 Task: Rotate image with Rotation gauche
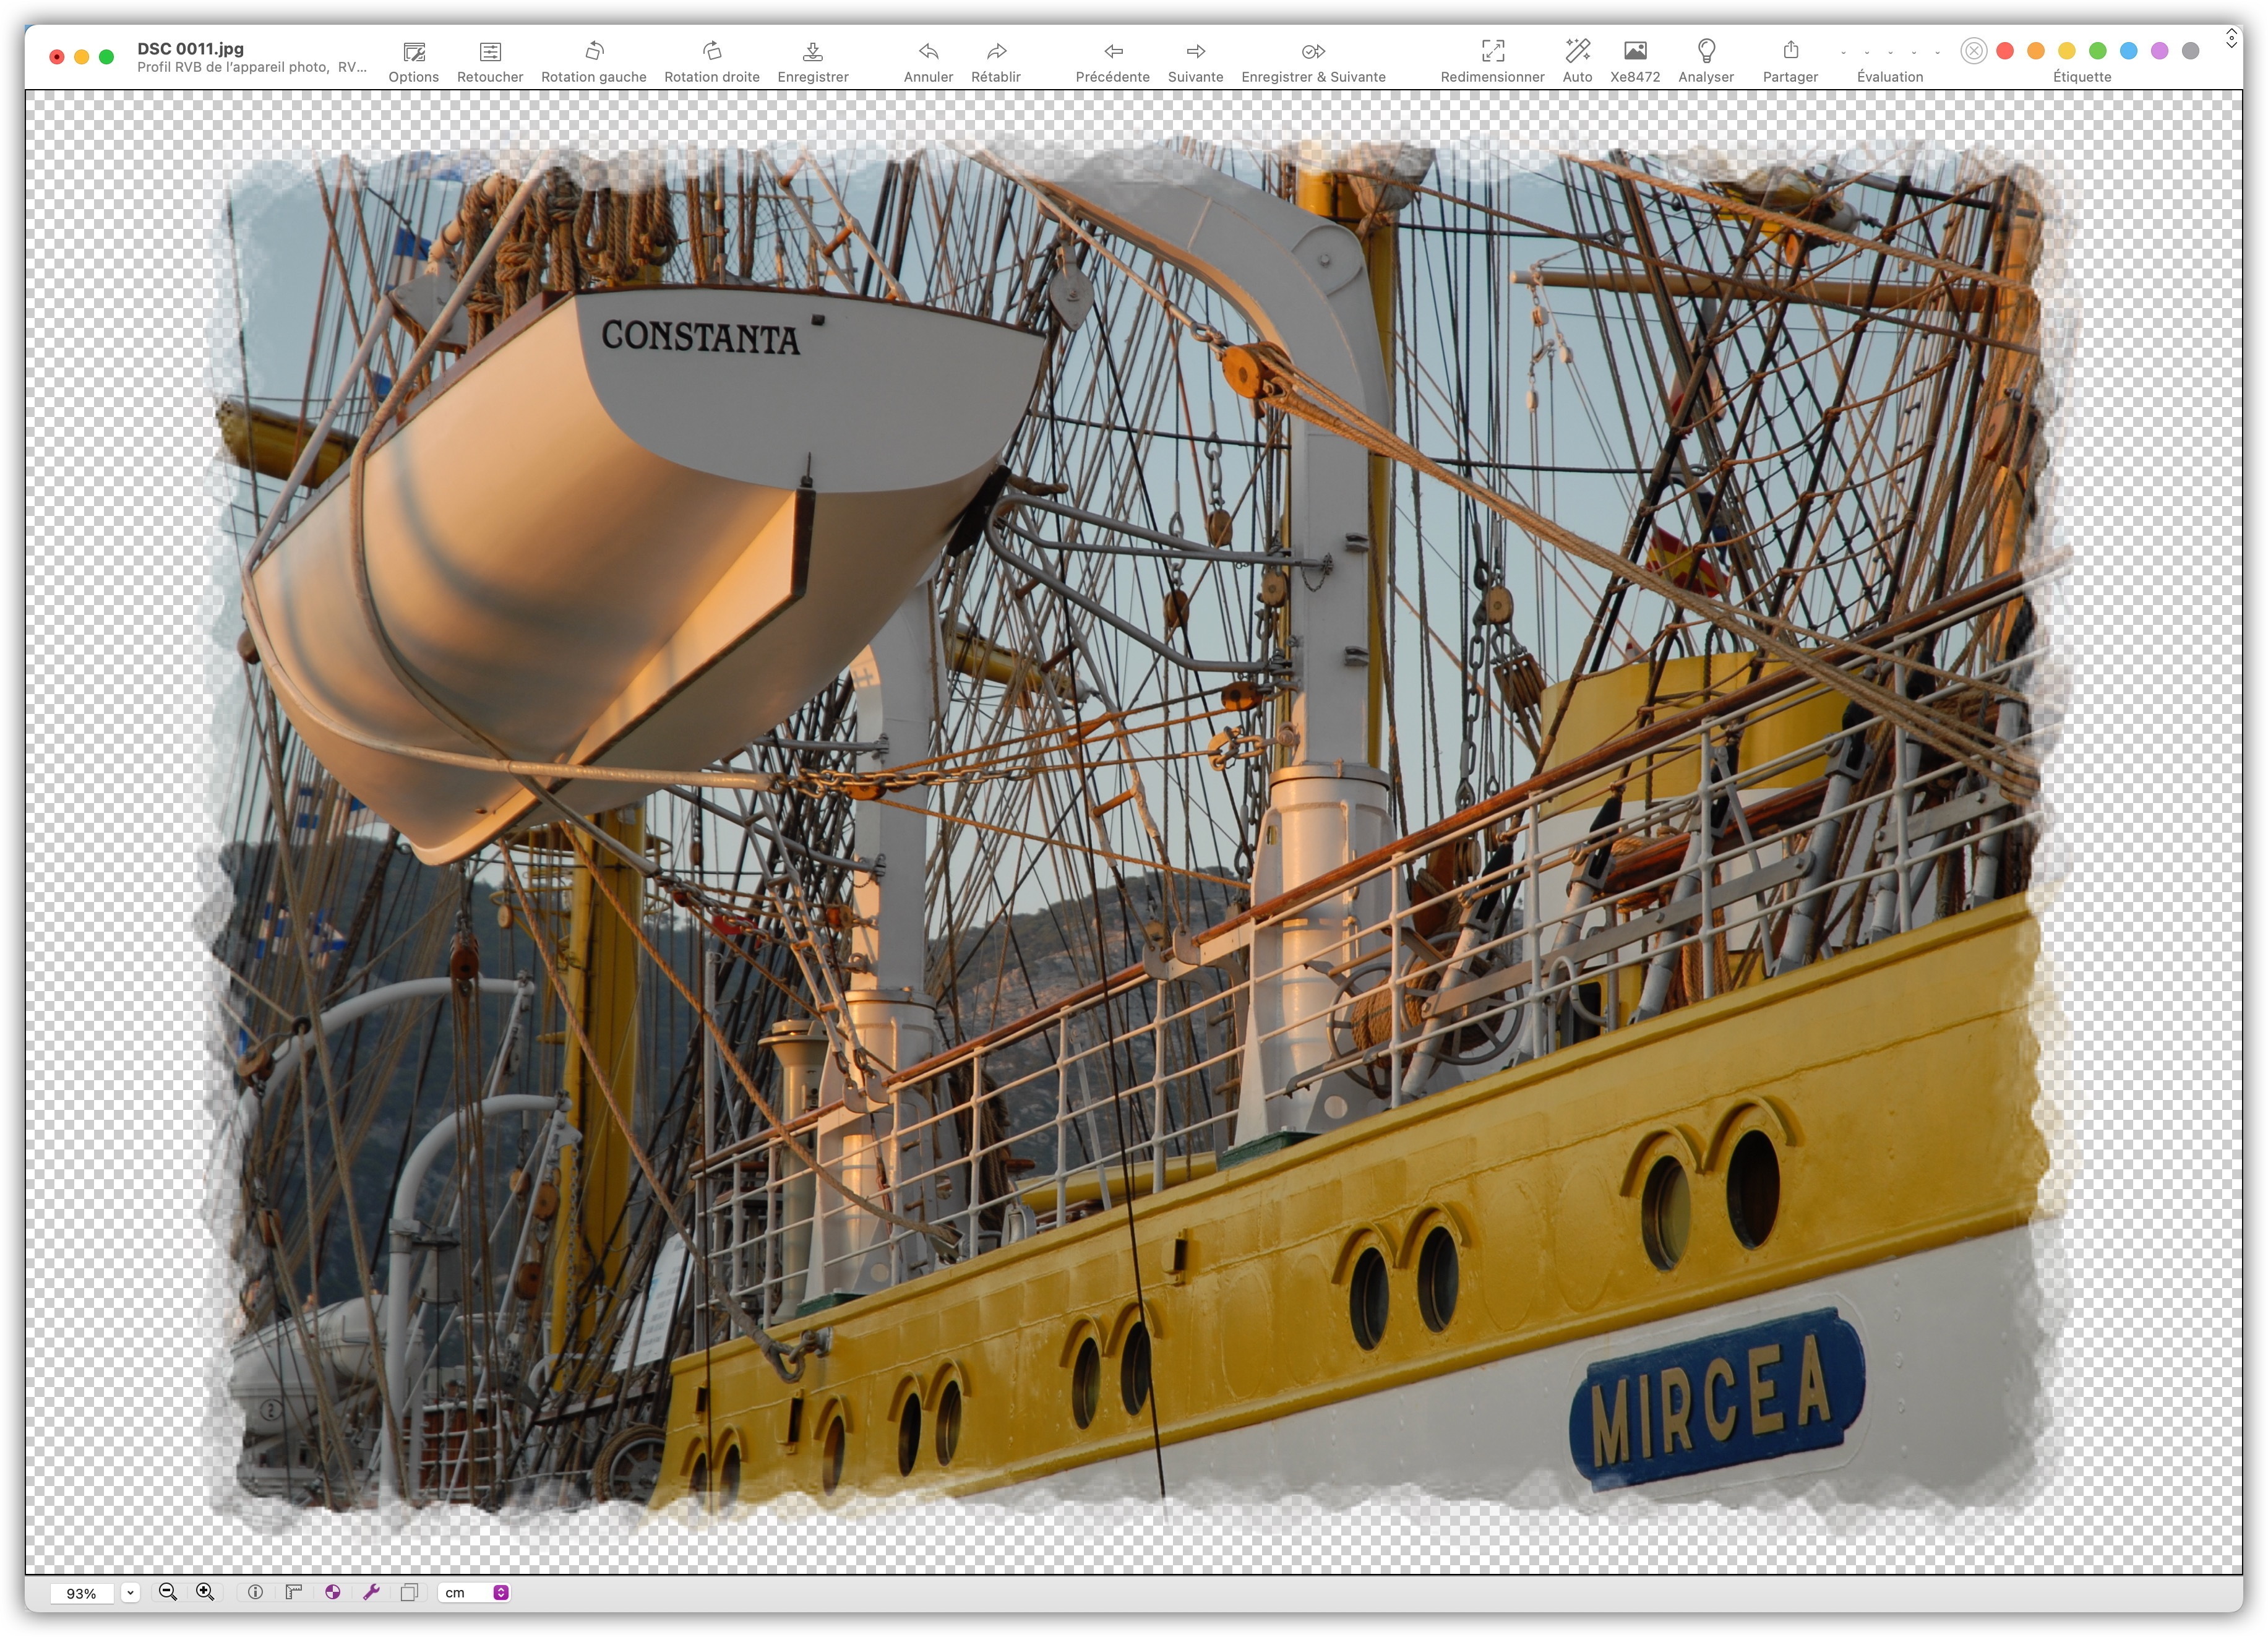(594, 50)
